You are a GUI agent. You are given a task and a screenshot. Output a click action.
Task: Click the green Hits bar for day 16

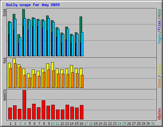81,24
